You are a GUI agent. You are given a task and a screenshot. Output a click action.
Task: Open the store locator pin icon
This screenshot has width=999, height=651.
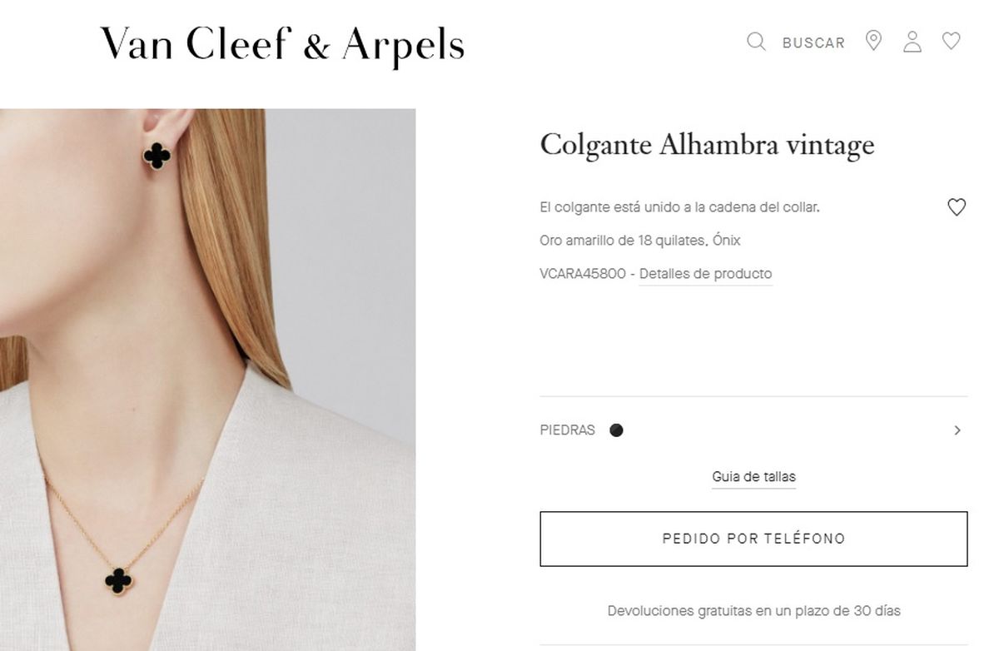[x=873, y=41]
